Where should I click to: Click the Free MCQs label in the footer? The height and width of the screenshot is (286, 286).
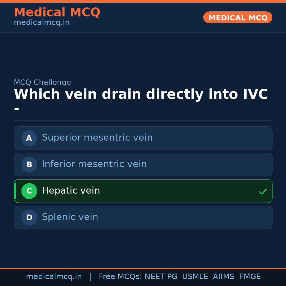pyautogui.click(x=120, y=277)
